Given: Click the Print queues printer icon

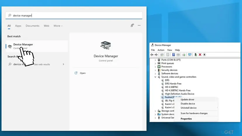Looking at the screenshot, I should 159,63.
